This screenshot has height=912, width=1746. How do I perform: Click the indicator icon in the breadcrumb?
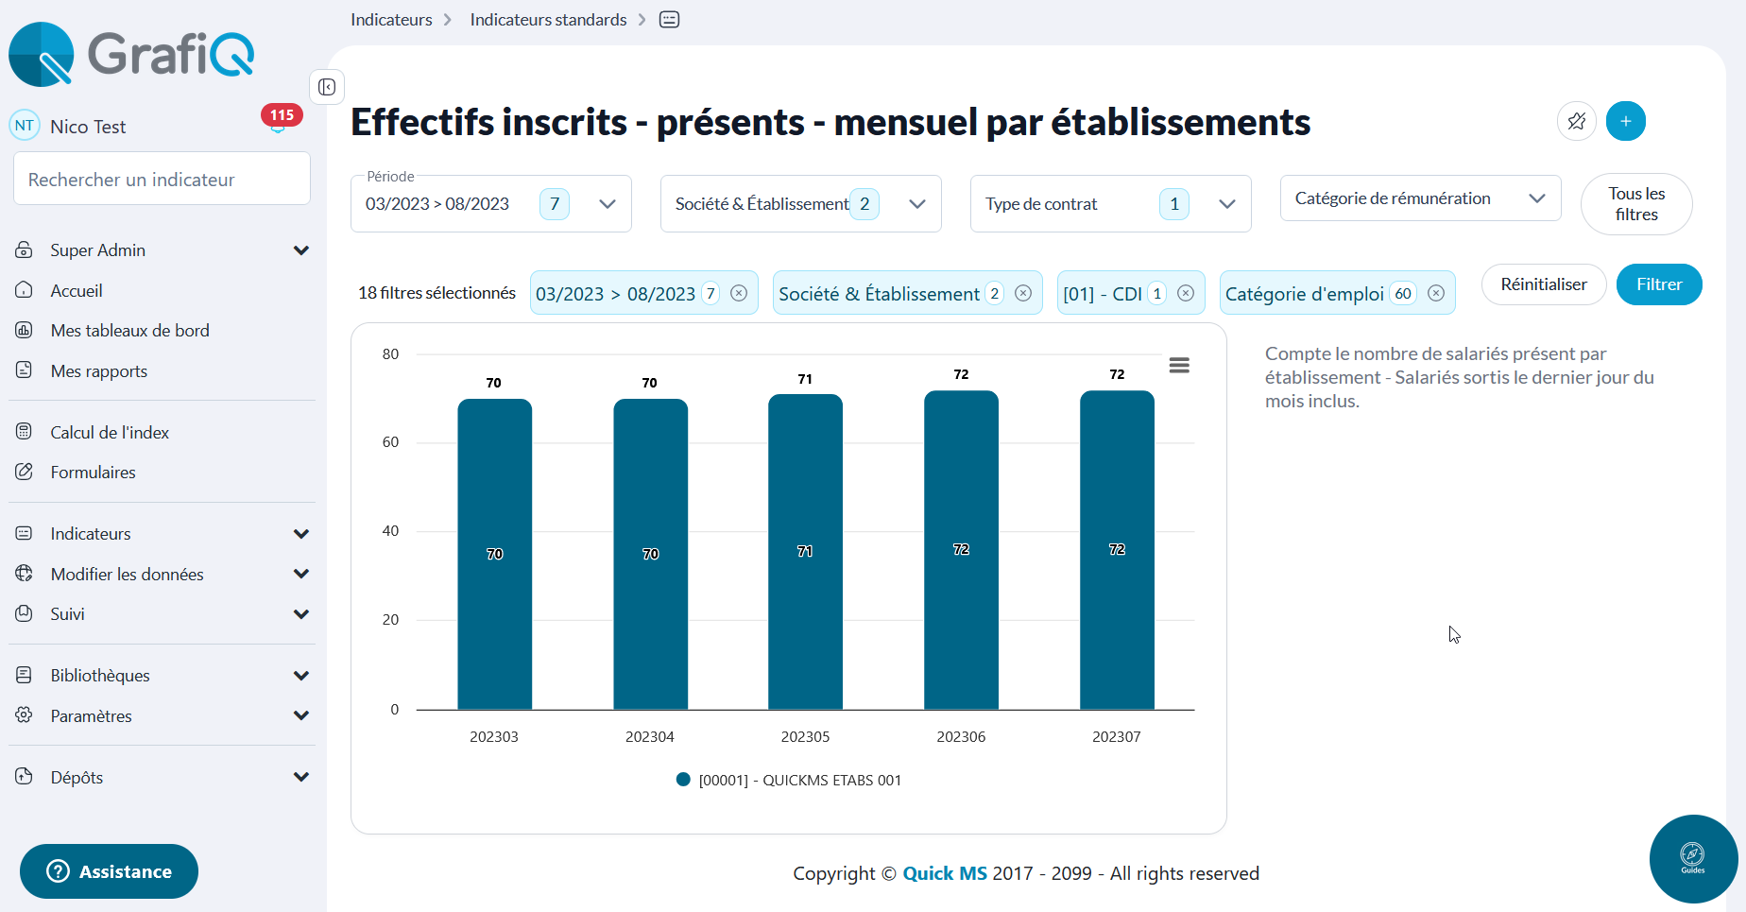pos(669,19)
